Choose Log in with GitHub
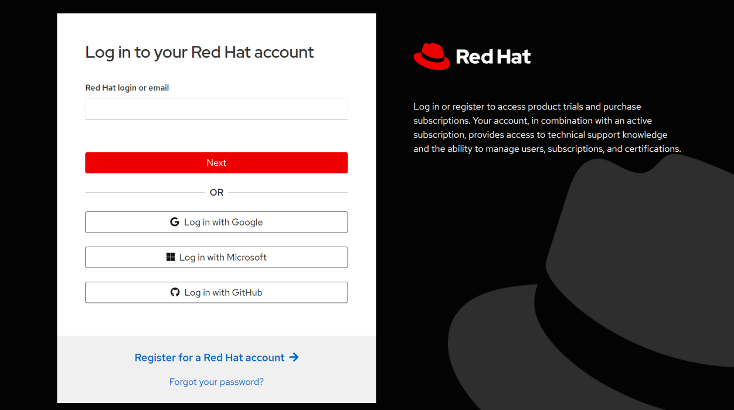The height and width of the screenshot is (410, 734). click(216, 292)
